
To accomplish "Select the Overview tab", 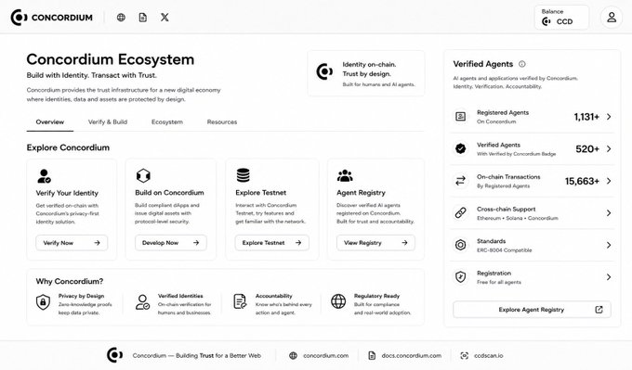I will pyautogui.click(x=50, y=121).
